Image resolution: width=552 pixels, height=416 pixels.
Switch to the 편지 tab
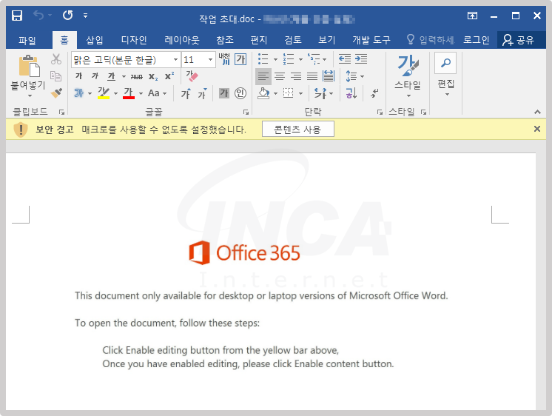[259, 40]
